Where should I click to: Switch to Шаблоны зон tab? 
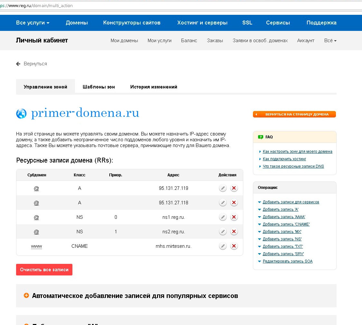click(x=99, y=87)
